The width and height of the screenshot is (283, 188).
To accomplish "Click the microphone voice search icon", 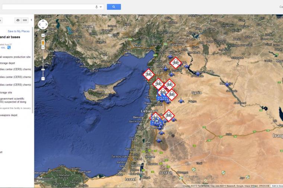I will 96,7.
